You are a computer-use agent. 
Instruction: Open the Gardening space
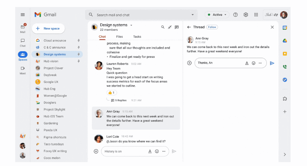[57, 123]
